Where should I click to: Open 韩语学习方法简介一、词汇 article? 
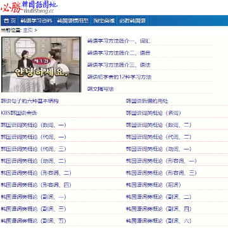[x=119, y=41]
